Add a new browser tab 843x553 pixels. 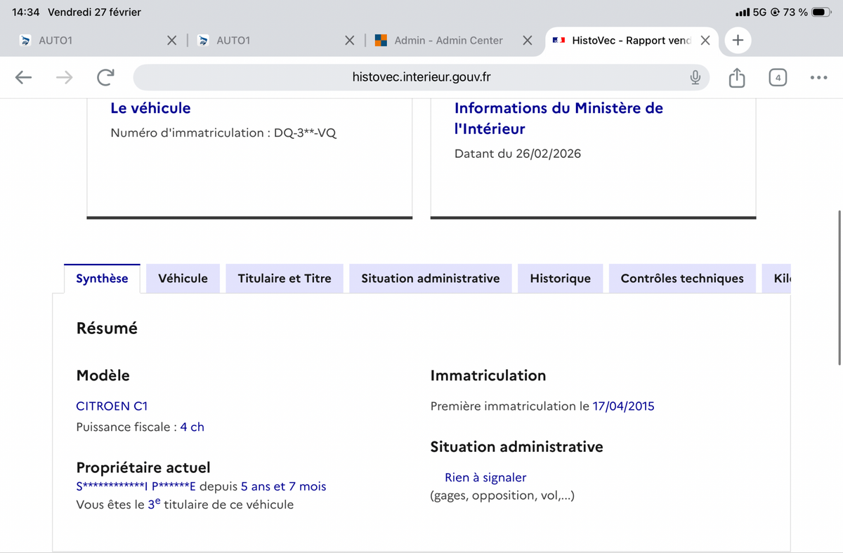click(x=738, y=41)
